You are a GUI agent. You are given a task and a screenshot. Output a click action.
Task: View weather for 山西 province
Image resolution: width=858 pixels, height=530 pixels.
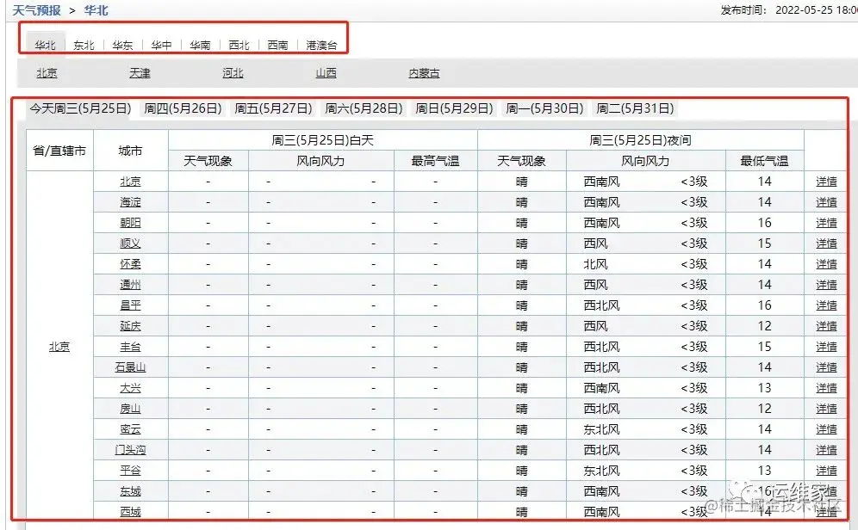pyautogui.click(x=326, y=73)
